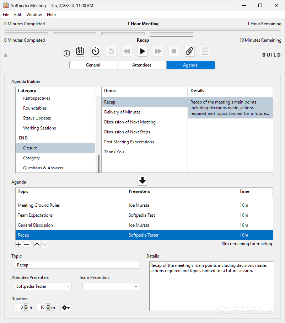285x323 pixels.
Task: Click the info icon in the toolbar
Action: click(x=67, y=53)
